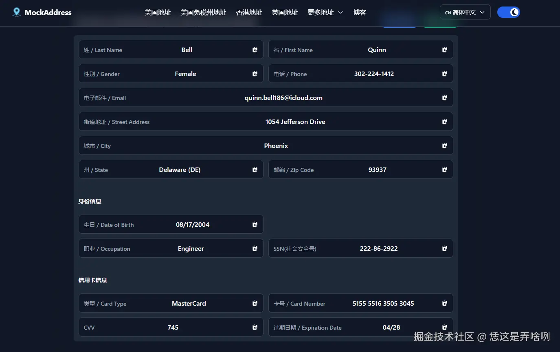Select card number 5155 5516 3505 3045
Screen dimensions: 560x352
(383, 304)
